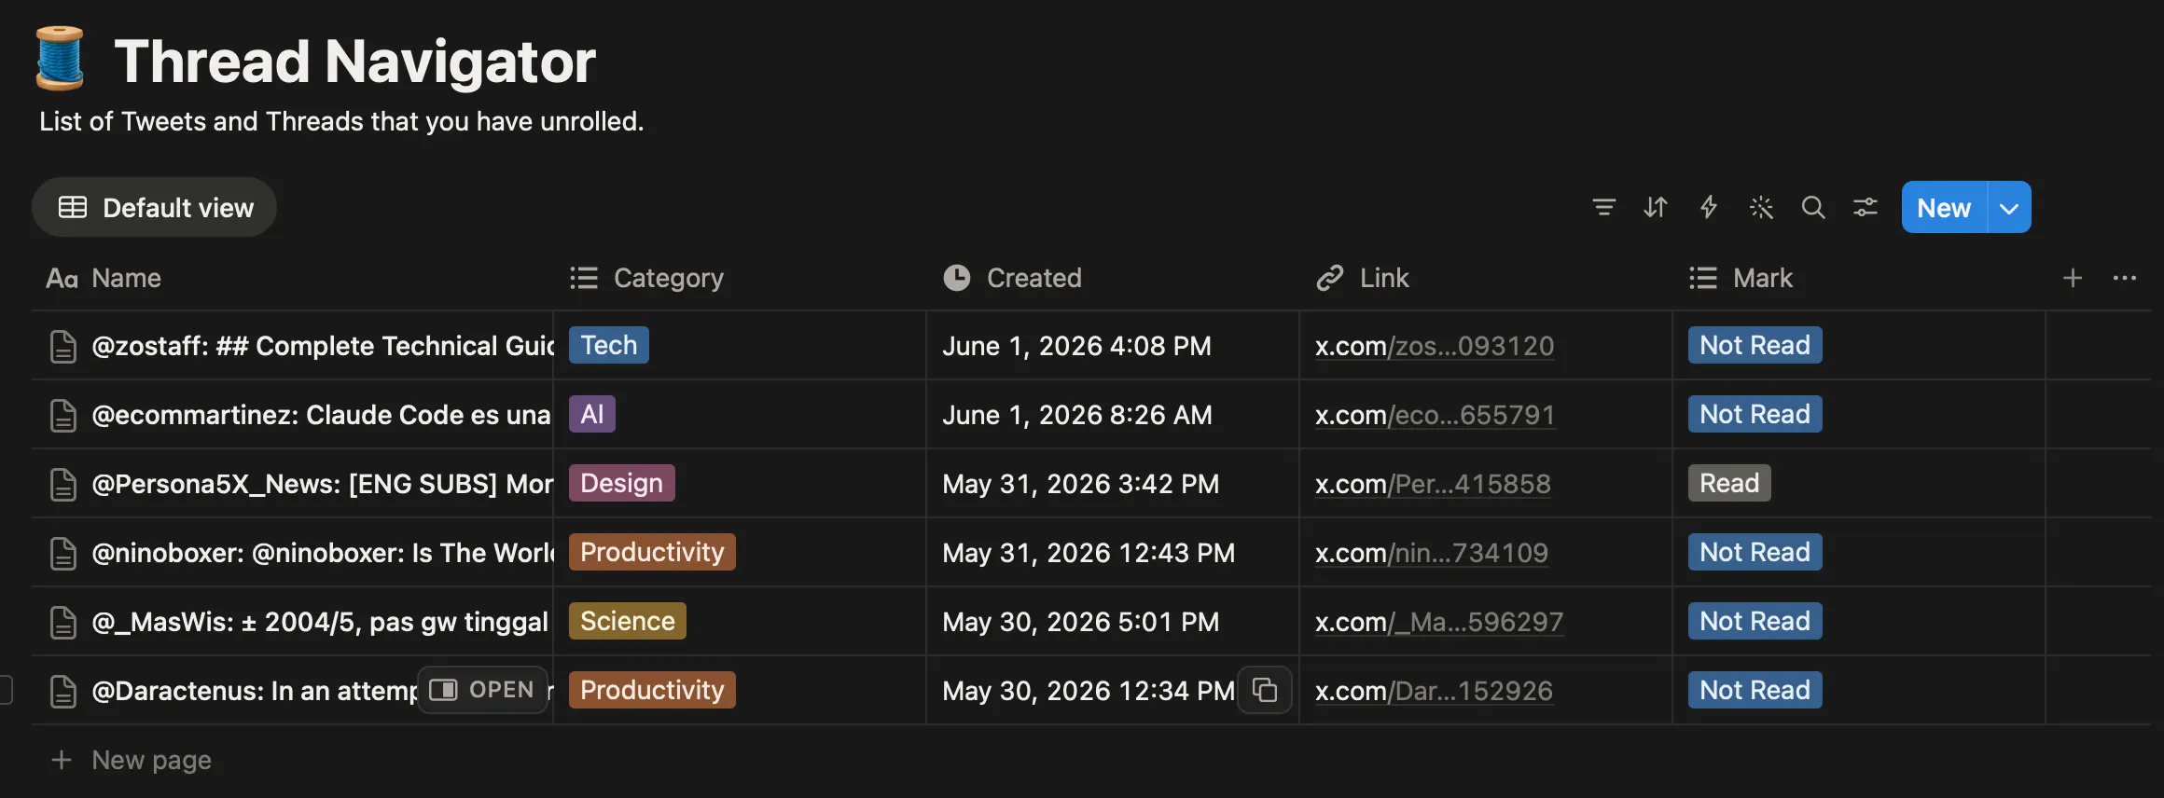Open the x.com/zos...093120 link
The image size is (2164, 798).
click(1435, 346)
